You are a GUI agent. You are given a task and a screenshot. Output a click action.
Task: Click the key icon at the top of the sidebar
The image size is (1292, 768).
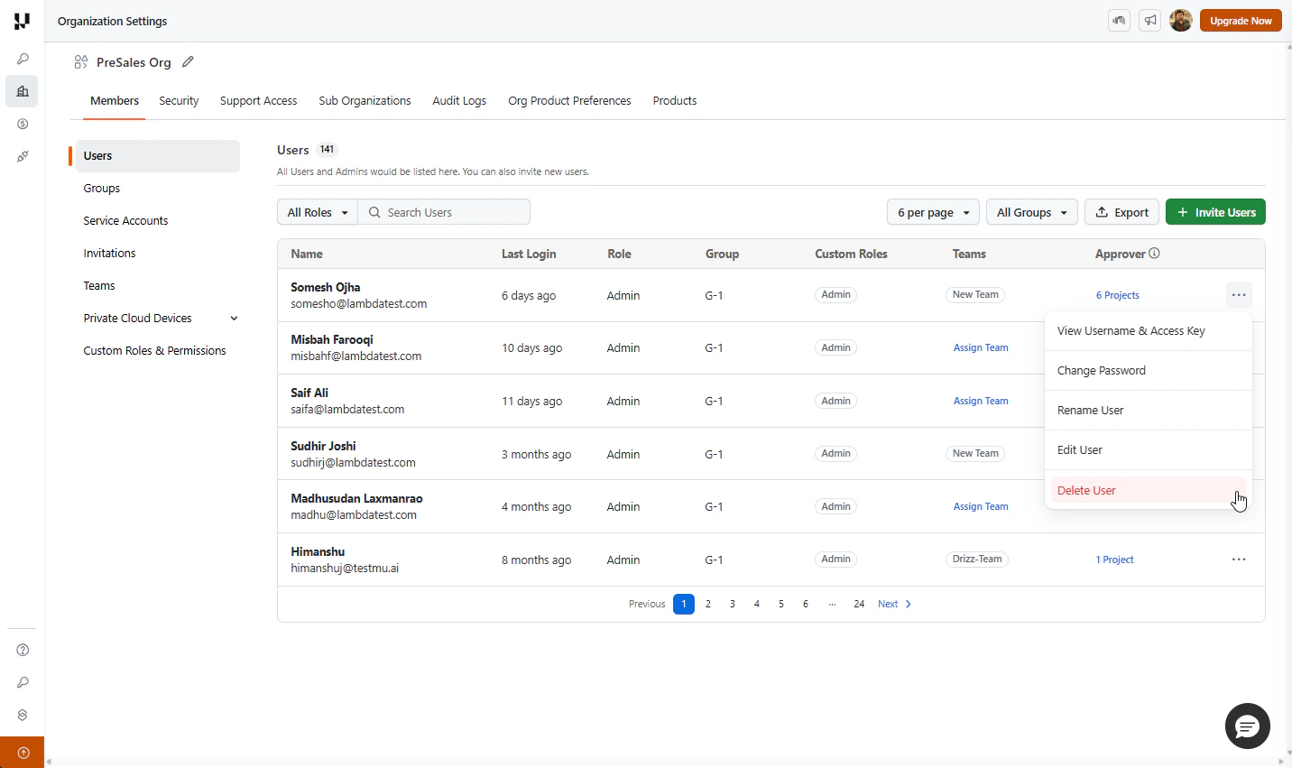23,59
